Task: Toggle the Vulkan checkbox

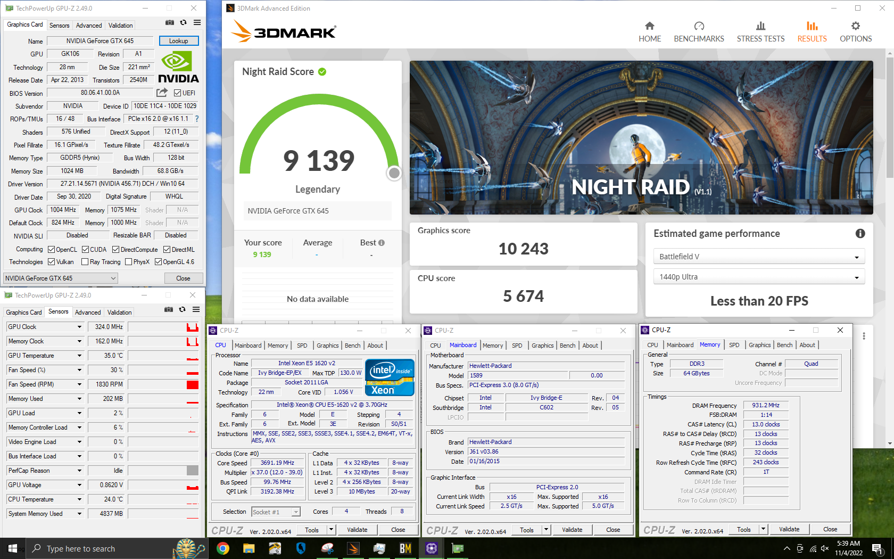Action: point(52,262)
